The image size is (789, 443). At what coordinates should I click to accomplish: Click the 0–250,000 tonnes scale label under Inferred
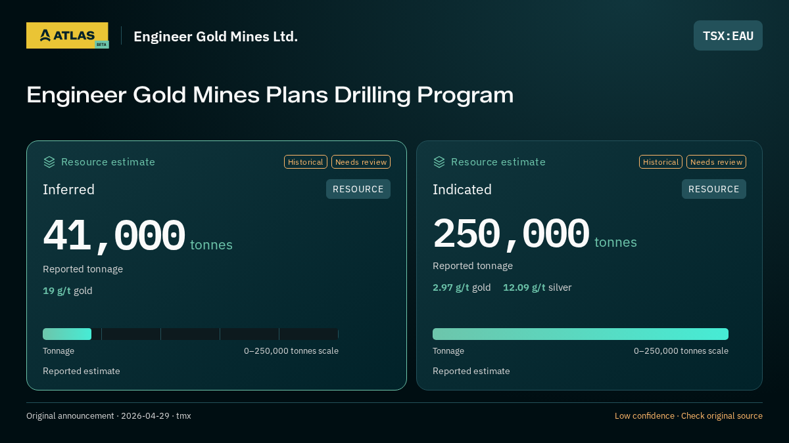click(291, 351)
